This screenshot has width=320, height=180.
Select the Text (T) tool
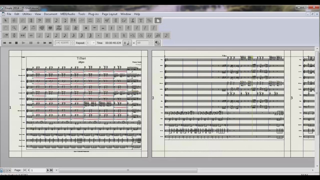coord(141,20)
